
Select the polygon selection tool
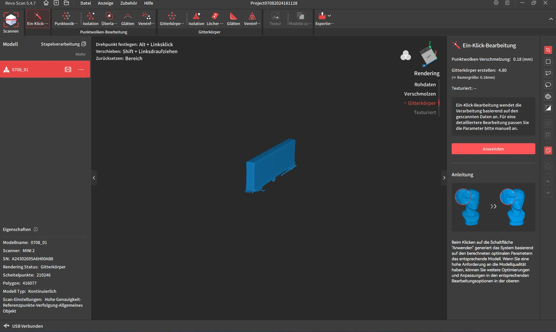[x=548, y=73]
